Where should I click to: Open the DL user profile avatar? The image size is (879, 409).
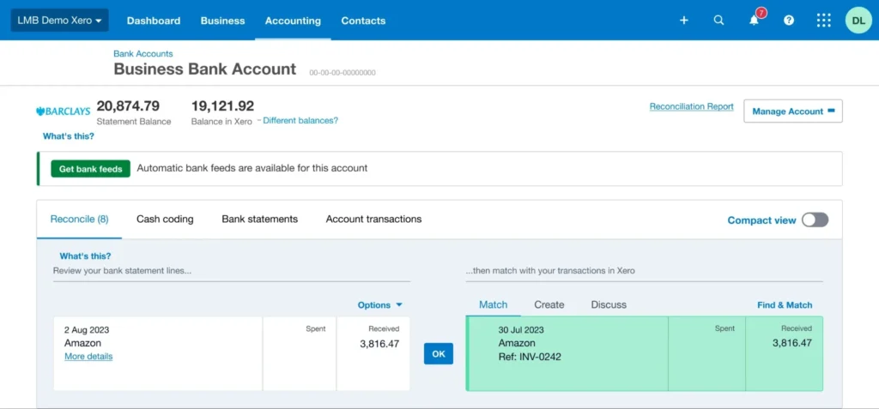pos(858,21)
